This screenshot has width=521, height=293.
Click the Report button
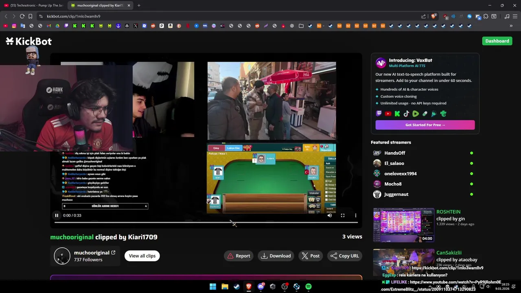click(239, 256)
